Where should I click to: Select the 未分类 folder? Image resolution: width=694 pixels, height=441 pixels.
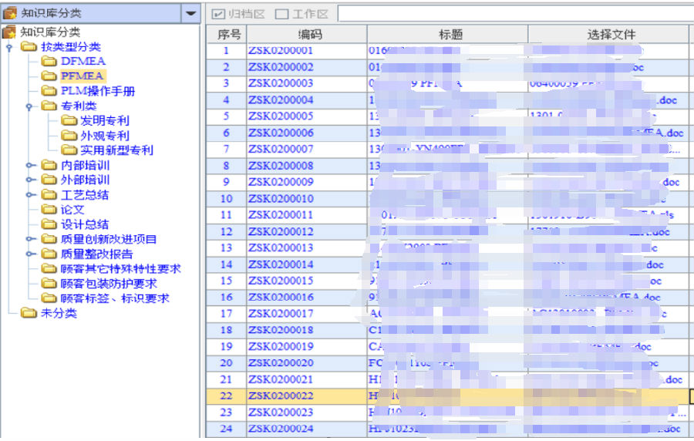point(59,313)
